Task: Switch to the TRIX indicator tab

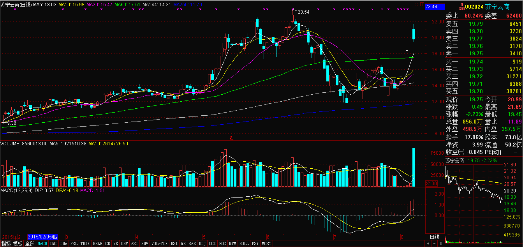Action: [x=85, y=243]
